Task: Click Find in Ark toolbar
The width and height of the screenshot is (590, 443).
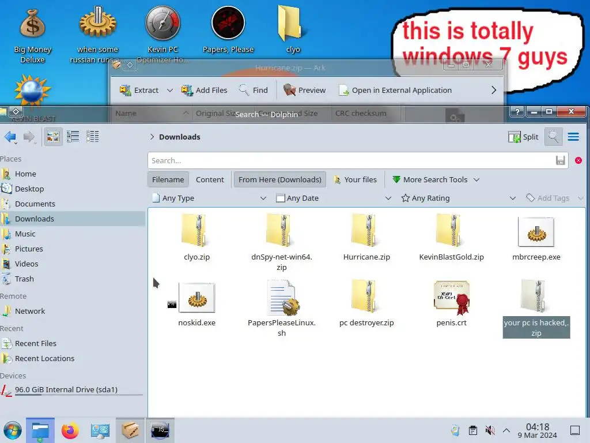Action: 254,91
